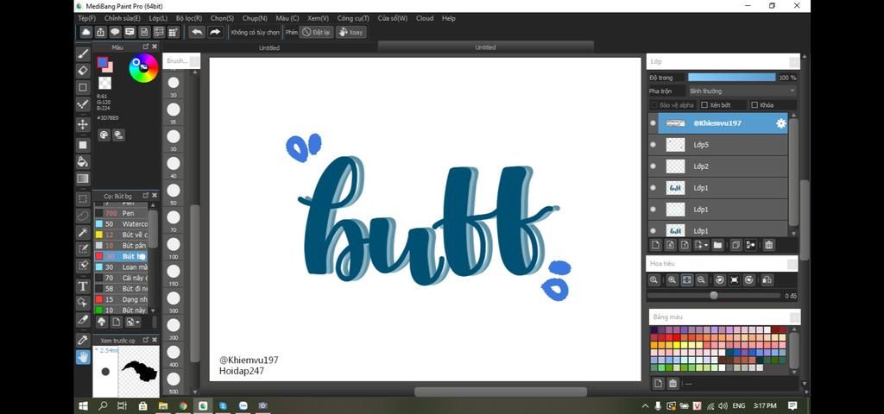
Task: Select the Eraser tool
Action: [x=83, y=71]
